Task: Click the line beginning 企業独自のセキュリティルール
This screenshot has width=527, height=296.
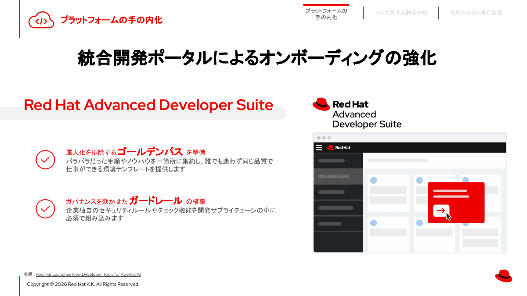Action: tap(171, 210)
